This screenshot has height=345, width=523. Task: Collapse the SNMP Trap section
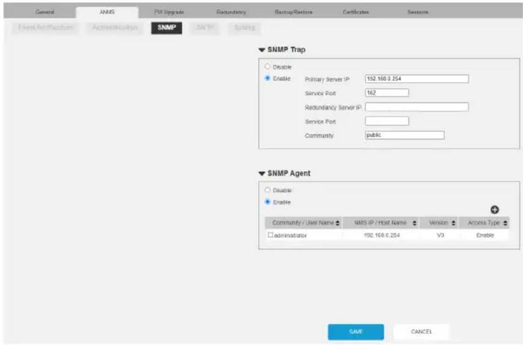pyautogui.click(x=262, y=50)
